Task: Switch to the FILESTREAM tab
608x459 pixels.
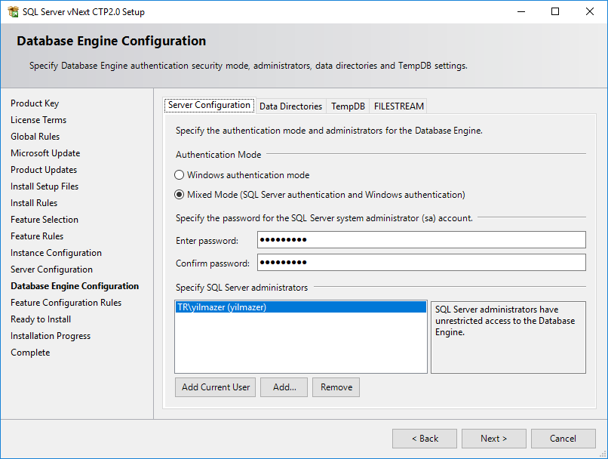Action: 398,106
